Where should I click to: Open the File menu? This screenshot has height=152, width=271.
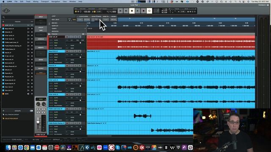tap(16, 2)
